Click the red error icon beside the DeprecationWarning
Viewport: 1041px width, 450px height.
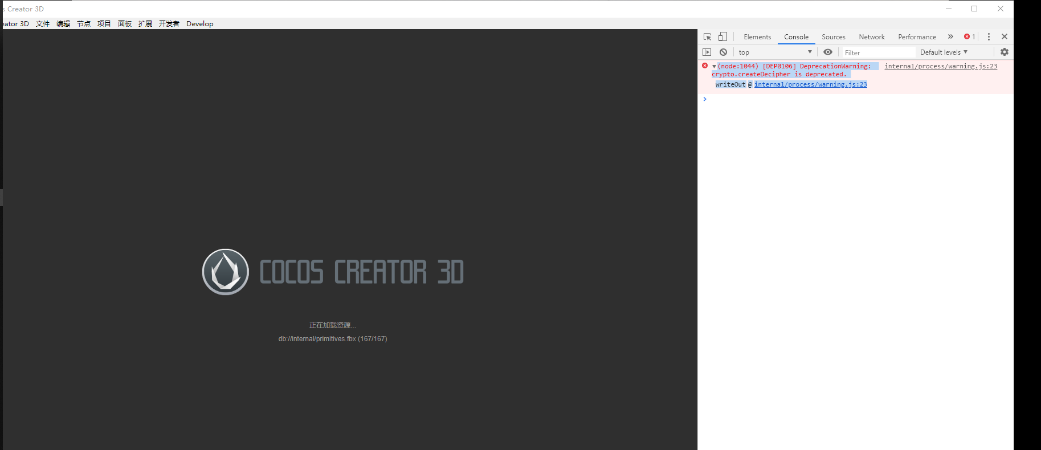click(x=705, y=66)
